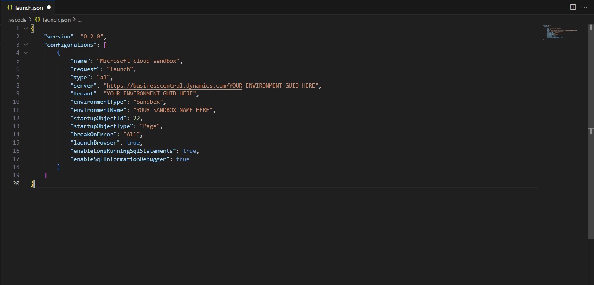594x285 pixels.
Task: Collapse the root JSON object on line 1
Action: pyautogui.click(x=25, y=28)
